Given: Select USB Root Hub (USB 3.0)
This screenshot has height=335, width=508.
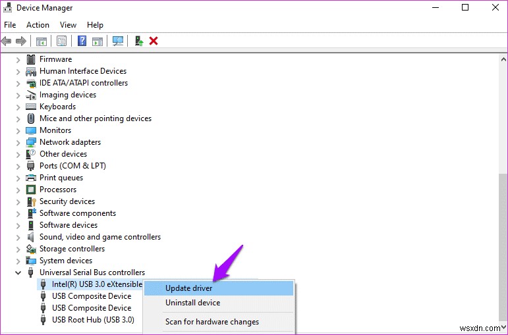Looking at the screenshot, I should [93, 320].
